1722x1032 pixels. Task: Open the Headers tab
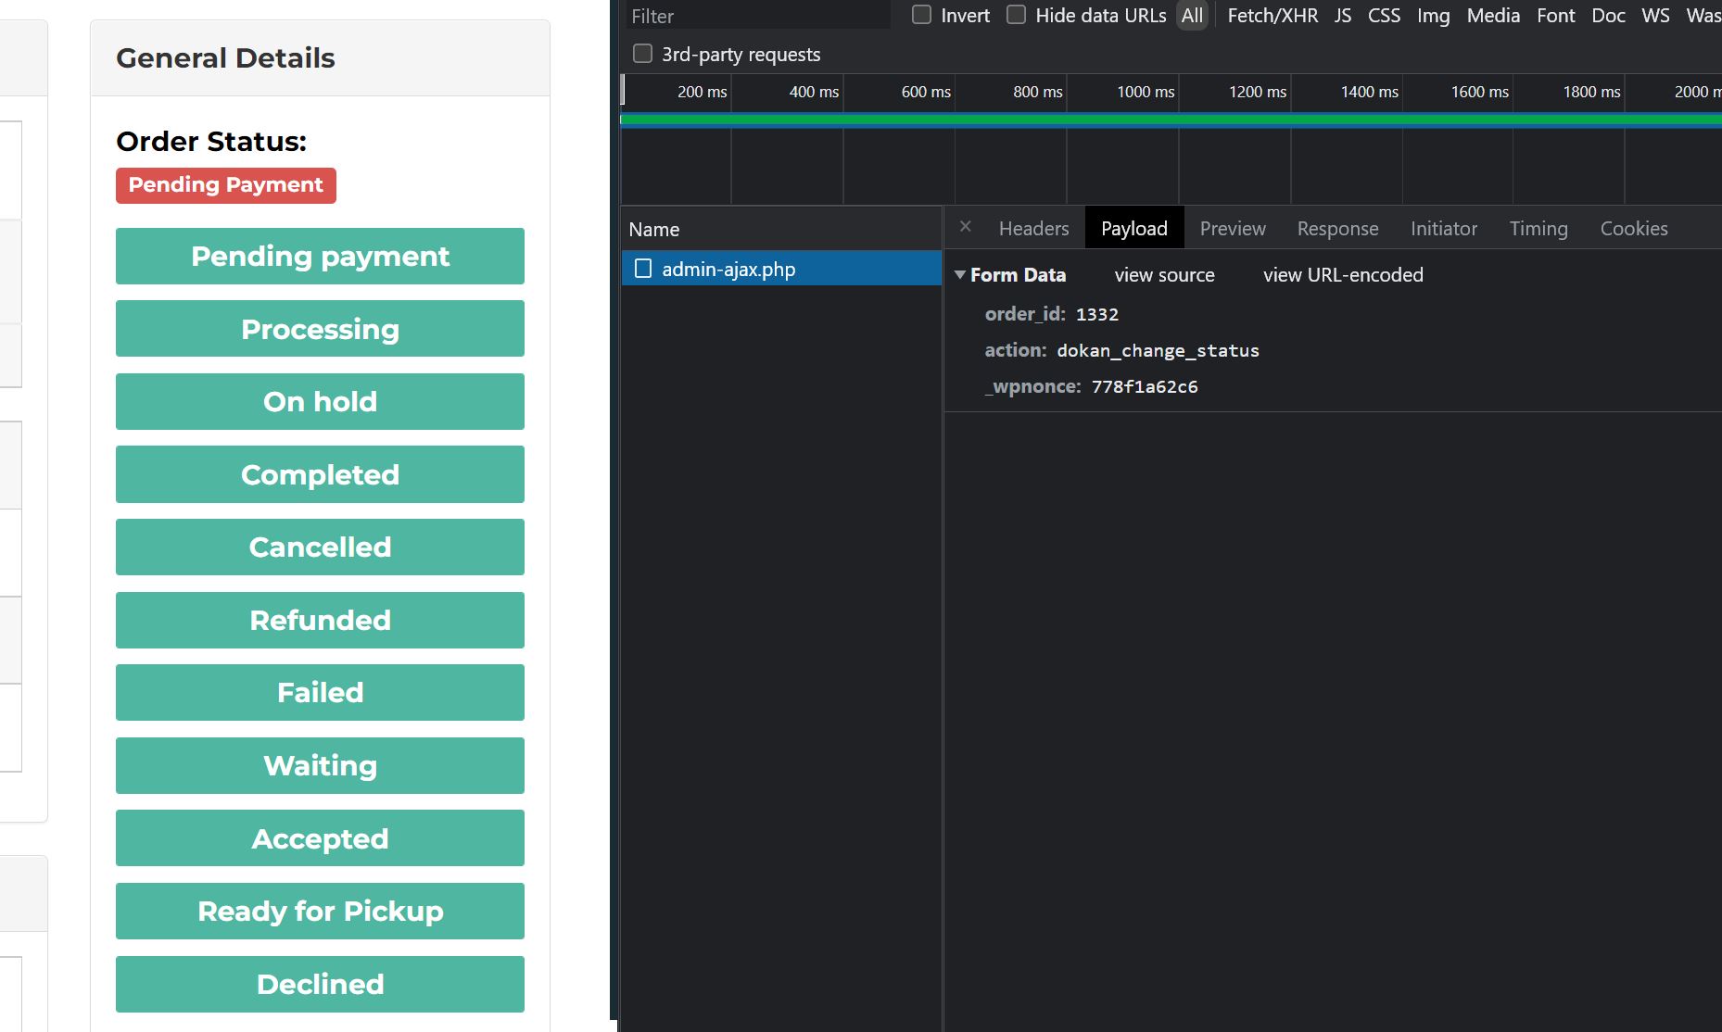point(1033,228)
